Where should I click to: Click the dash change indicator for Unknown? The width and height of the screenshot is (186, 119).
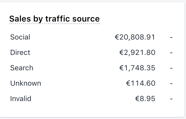(171, 83)
